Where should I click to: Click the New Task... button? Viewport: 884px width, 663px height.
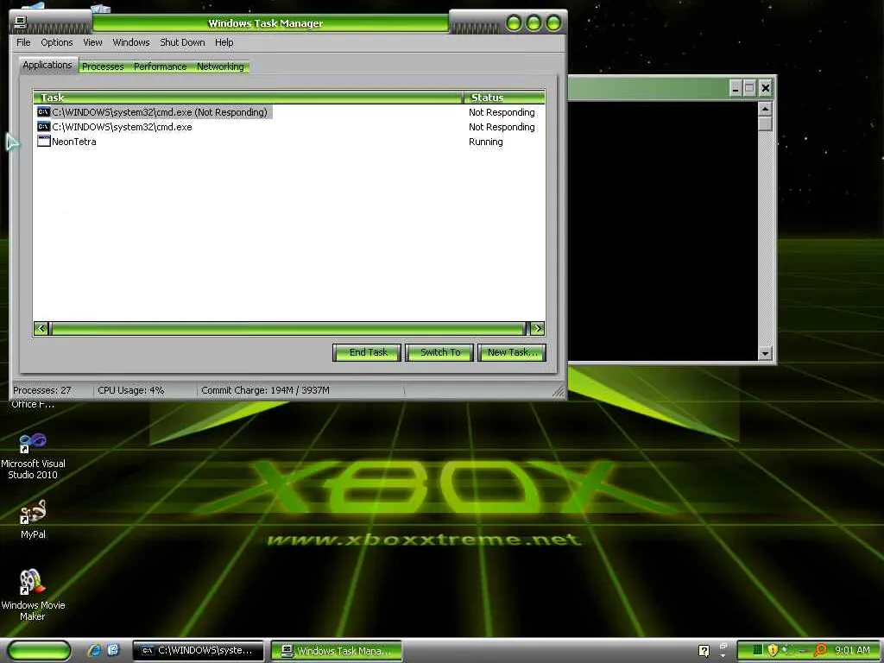point(512,352)
